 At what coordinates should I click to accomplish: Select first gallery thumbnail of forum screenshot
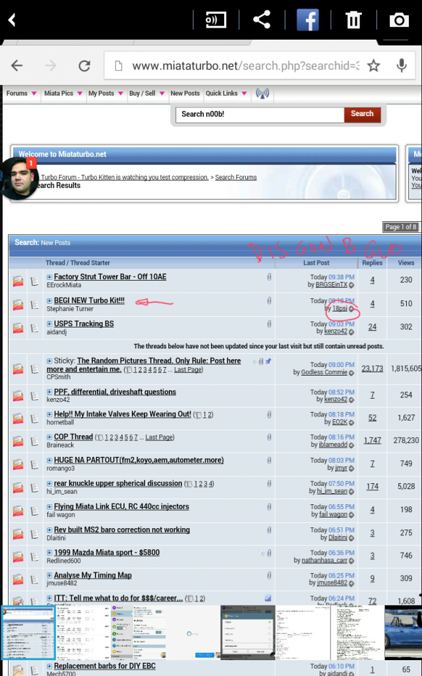[28, 632]
